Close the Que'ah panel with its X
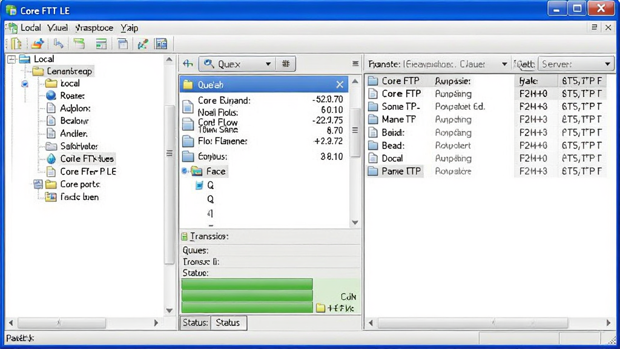Image resolution: width=620 pixels, height=349 pixels. pyautogui.click(x=340, y=84)
